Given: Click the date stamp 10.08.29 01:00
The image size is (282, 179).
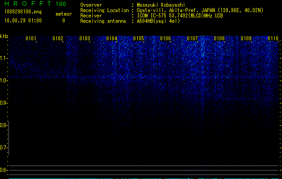Looking at the screenshot, I should click(x=23, y=21).
